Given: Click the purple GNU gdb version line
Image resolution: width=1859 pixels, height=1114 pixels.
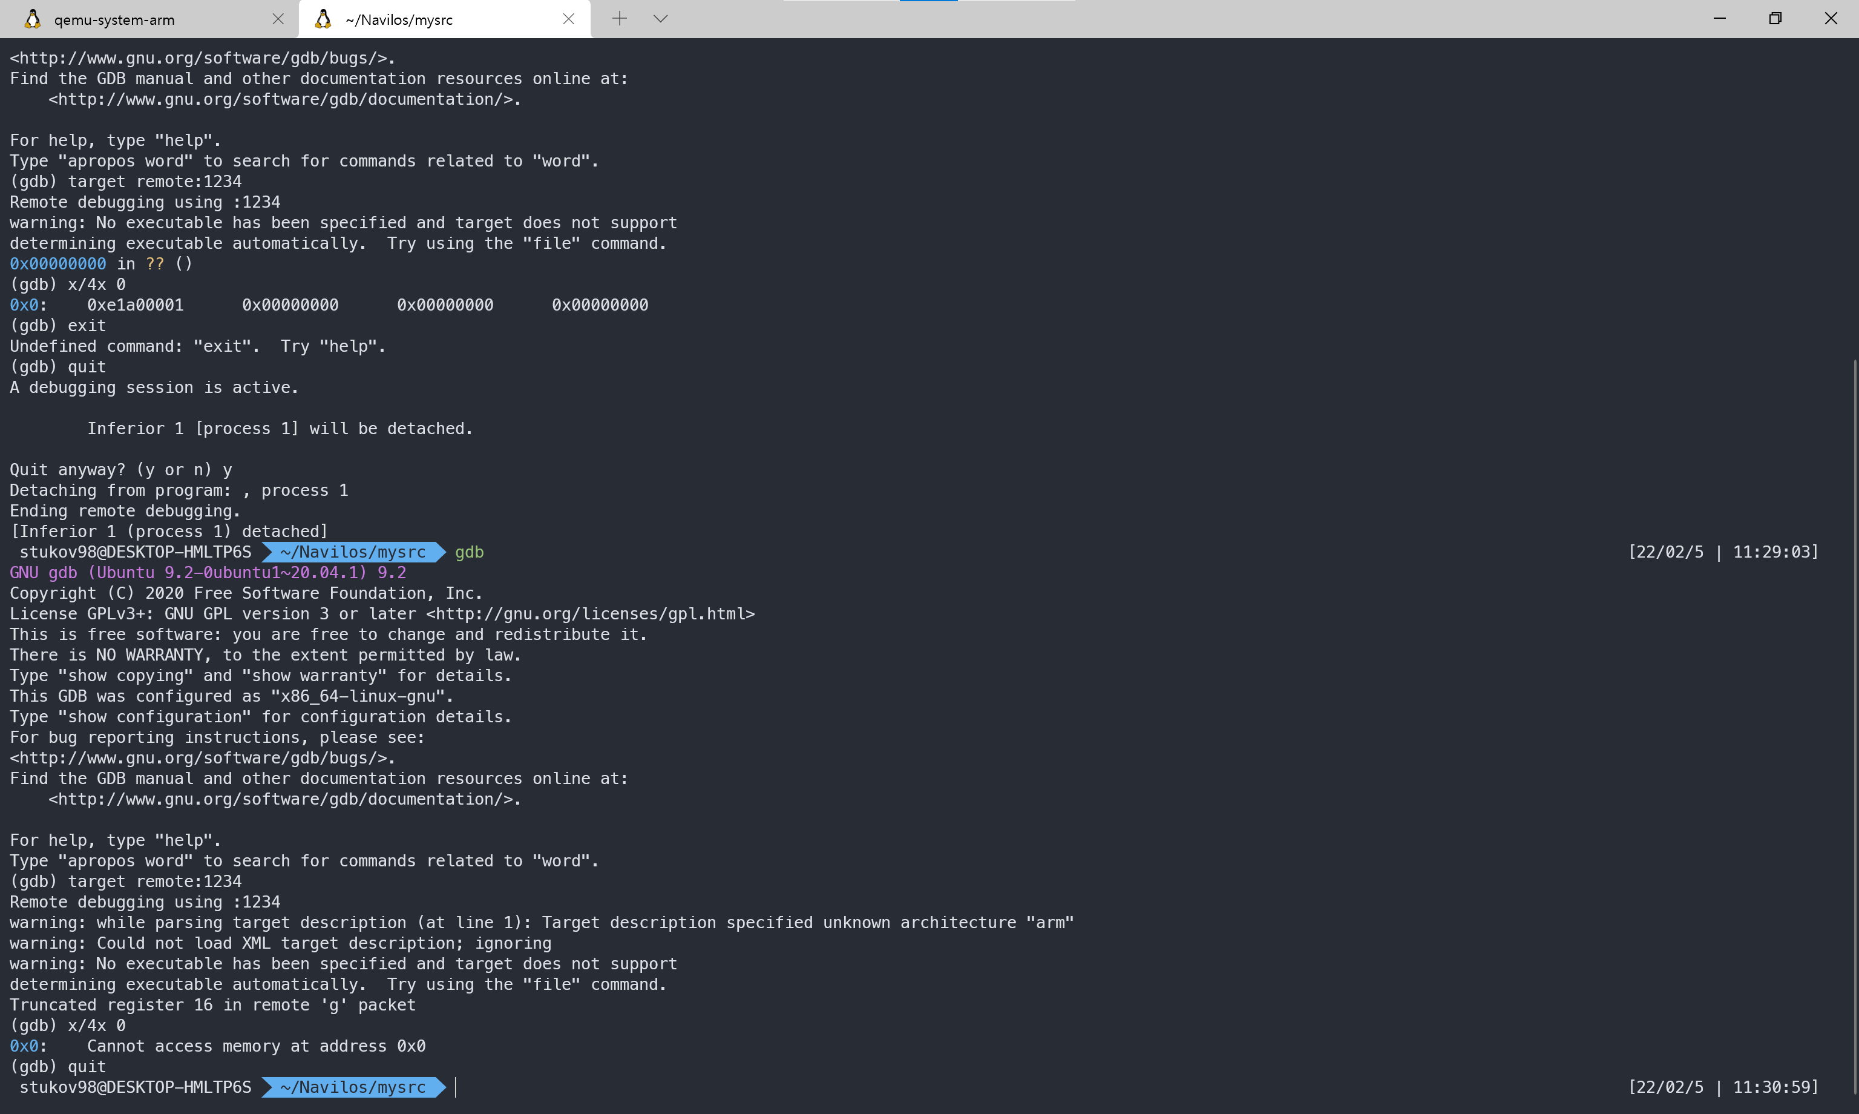Looking at the screenshot, I should click(208, 573).
